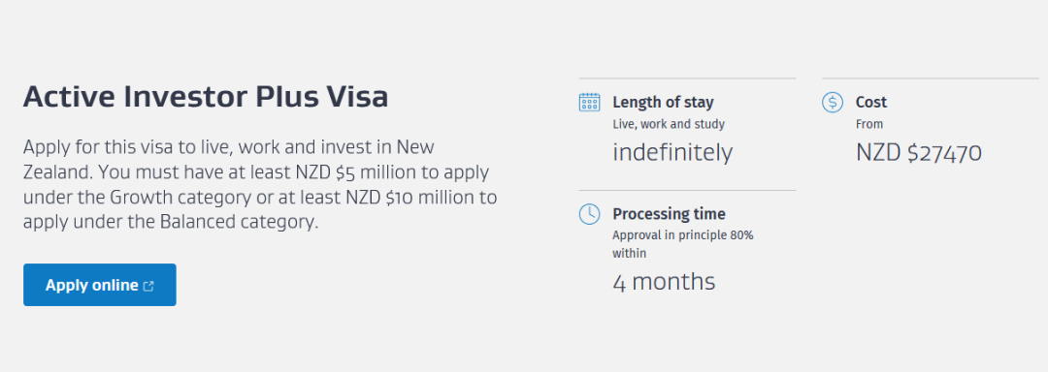The width and height of the screenshot is (1048, 372).
Task: Click the Active Investor Plus Visa heading
Action: (206, 97)
